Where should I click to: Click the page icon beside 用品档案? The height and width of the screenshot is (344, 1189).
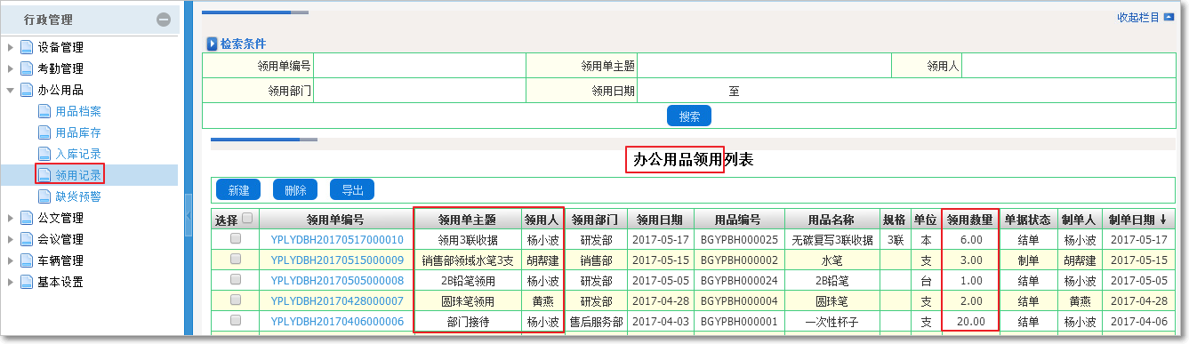[44, 111]
